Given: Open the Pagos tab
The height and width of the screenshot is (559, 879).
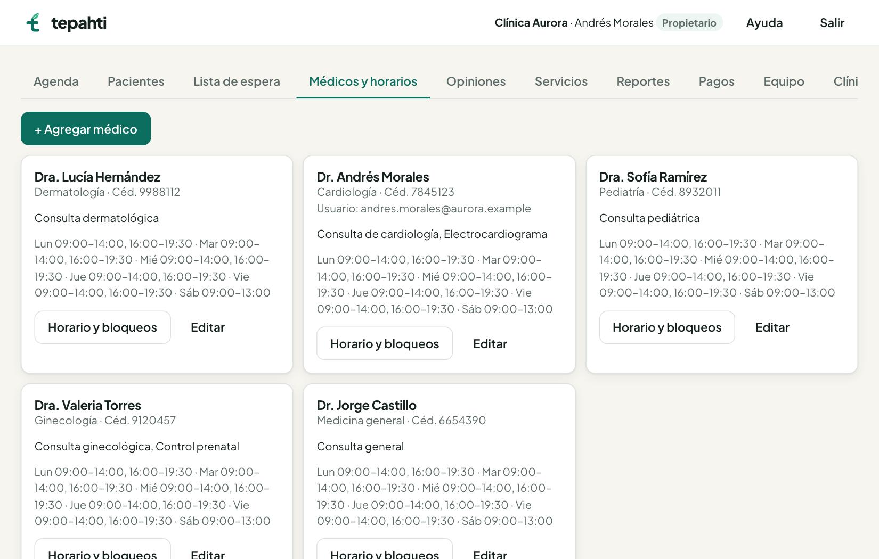Looking at the screenshot, I should (x=717, y=81).
